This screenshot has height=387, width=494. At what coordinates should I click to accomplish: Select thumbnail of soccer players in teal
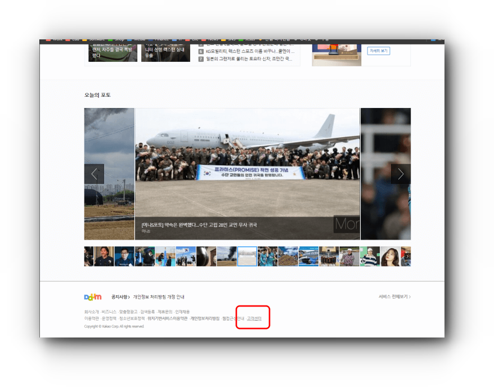[x=268, y=256]
